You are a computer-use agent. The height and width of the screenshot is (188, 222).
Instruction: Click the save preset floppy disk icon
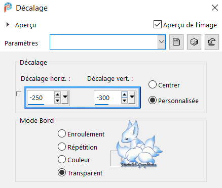click(176, 42)
